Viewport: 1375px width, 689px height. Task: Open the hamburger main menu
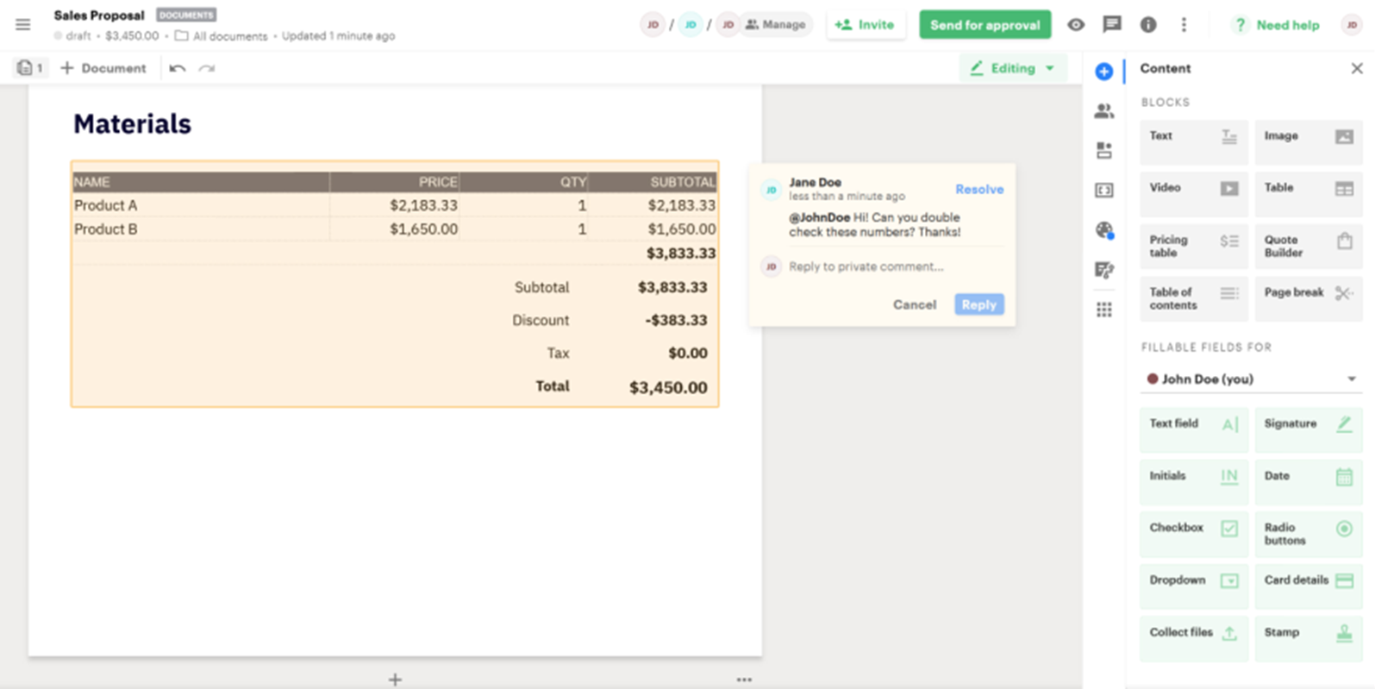pos(23,24)
